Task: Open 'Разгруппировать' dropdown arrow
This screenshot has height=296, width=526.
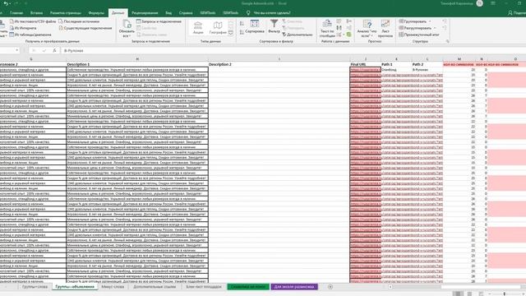Action: point(435,28)
